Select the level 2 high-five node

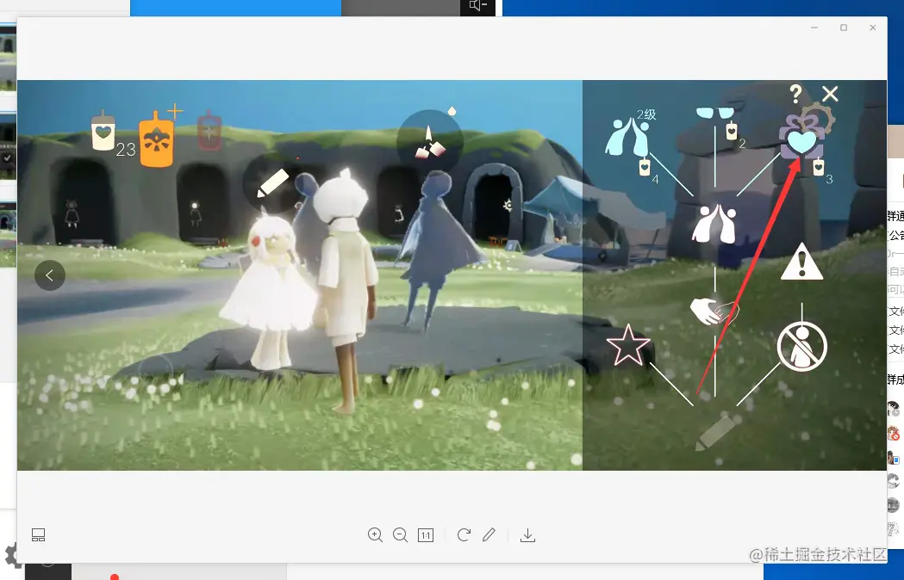(627, 137)
